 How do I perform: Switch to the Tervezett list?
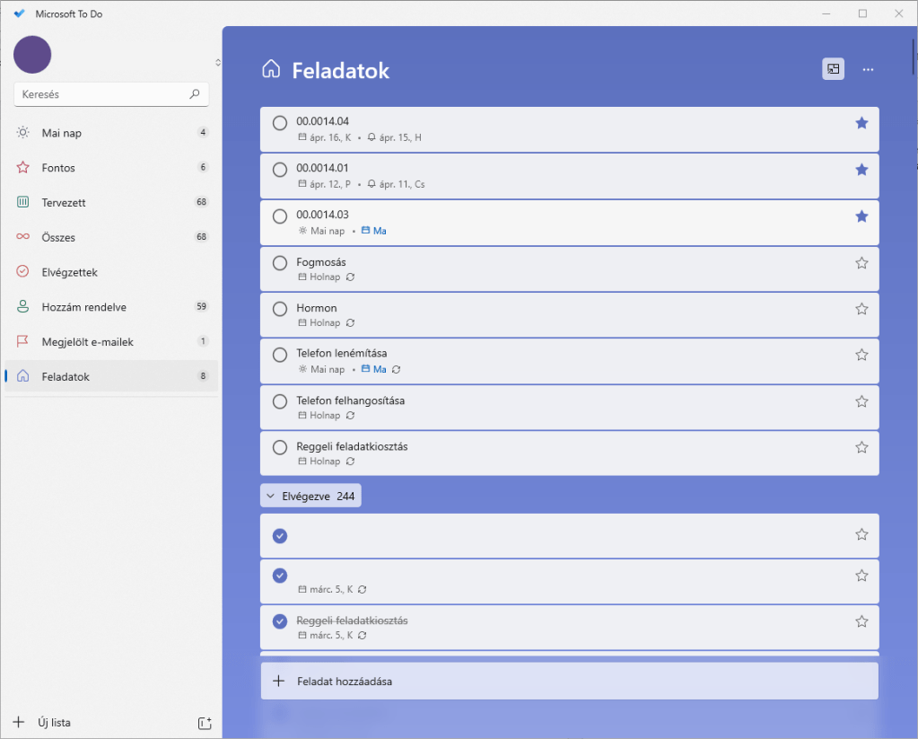63,203
